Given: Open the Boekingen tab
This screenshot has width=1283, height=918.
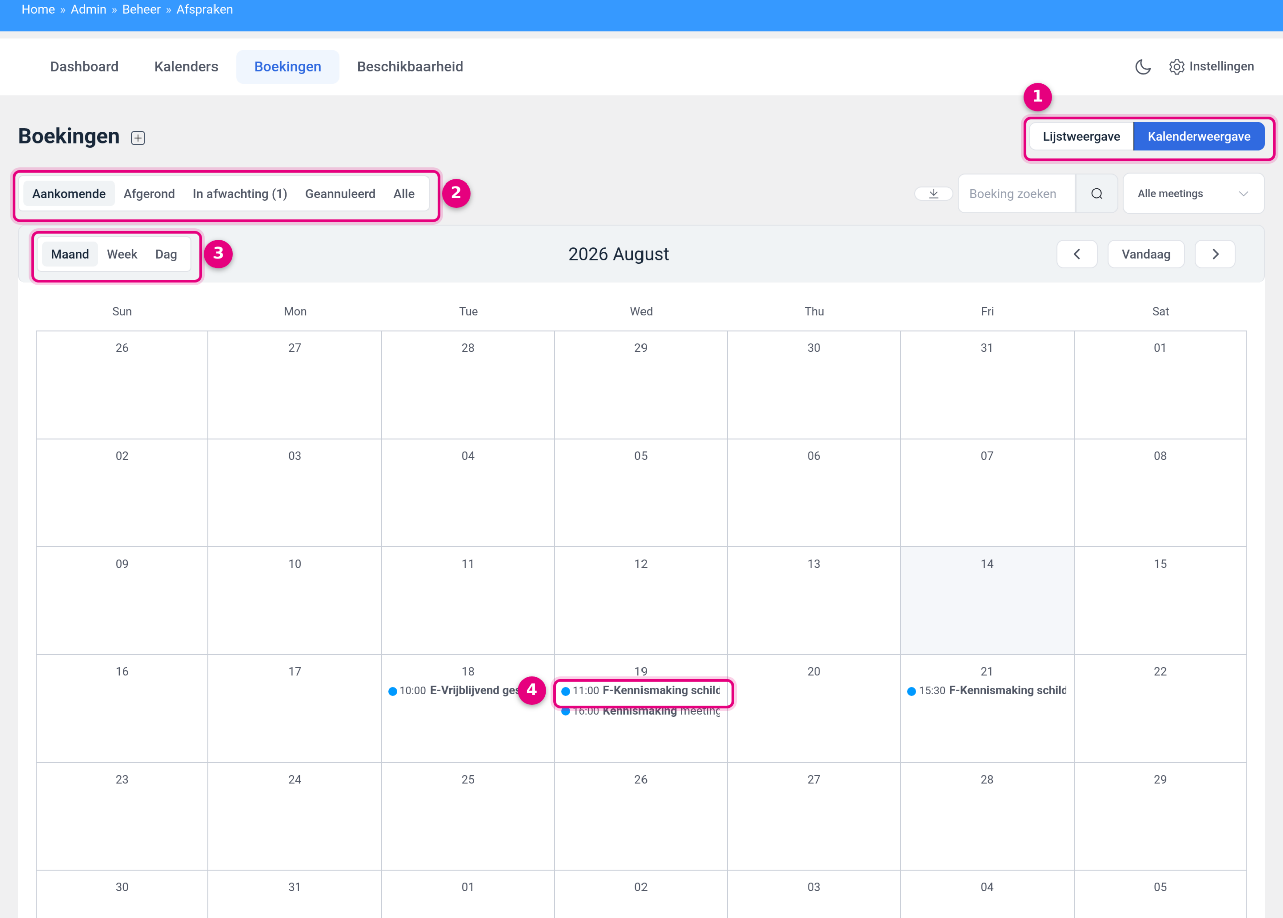Looking at the screenshot, I should pyautogui.click(x=288, y=67).
